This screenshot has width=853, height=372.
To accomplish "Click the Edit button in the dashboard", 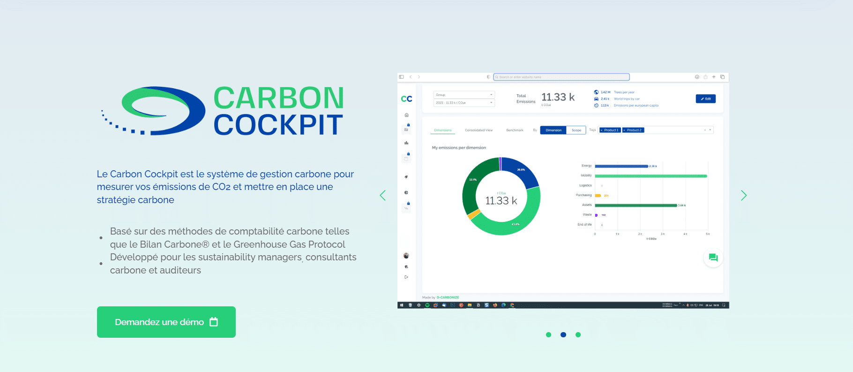I will 705,99.
